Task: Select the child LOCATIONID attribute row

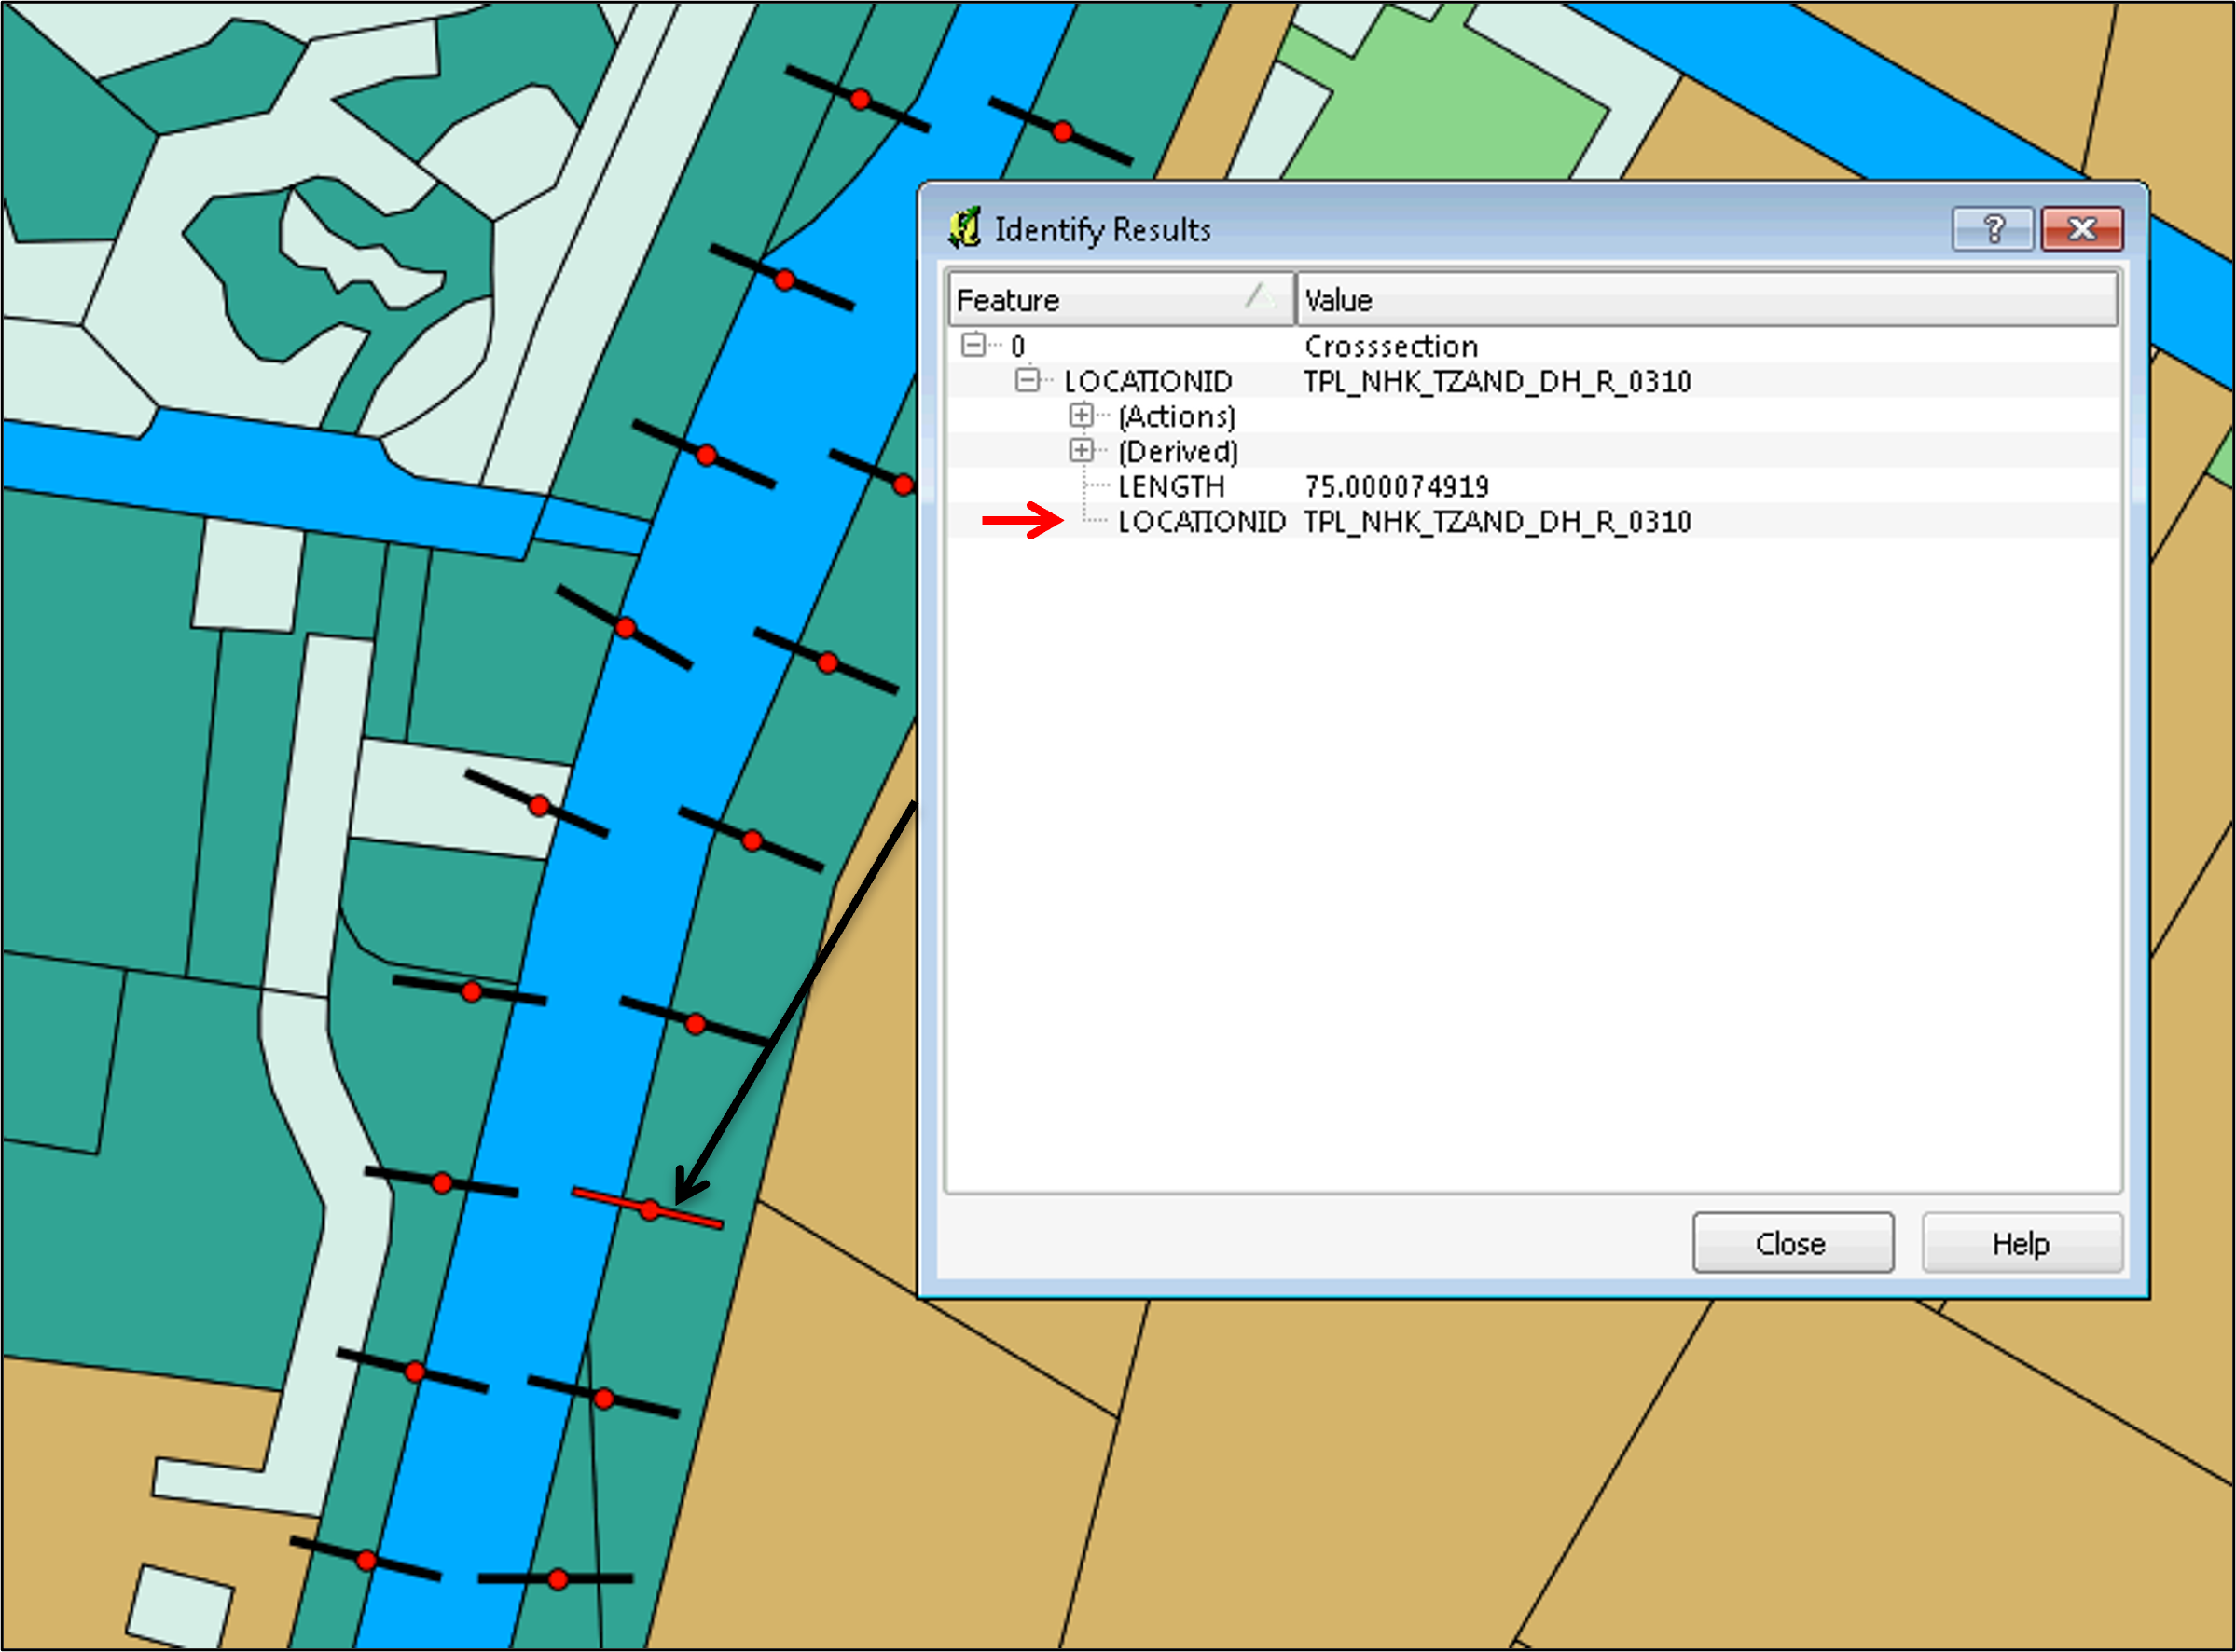Action: click(1201, 522)
